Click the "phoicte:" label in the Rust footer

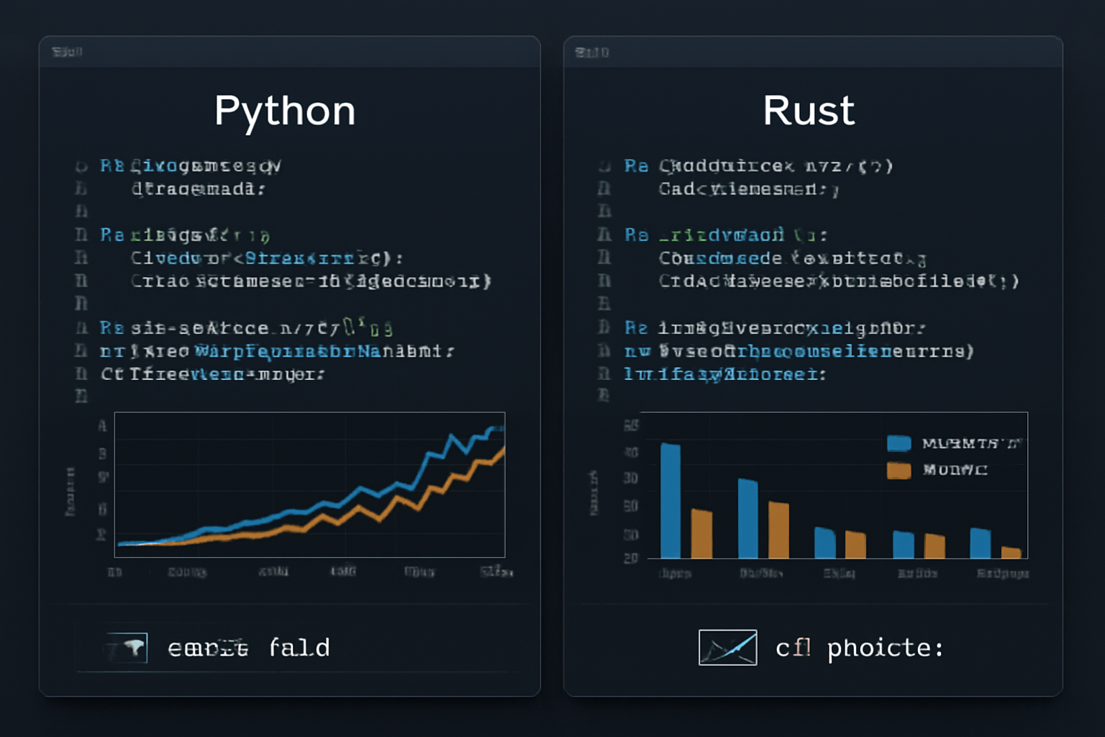[x=885, y=648]
